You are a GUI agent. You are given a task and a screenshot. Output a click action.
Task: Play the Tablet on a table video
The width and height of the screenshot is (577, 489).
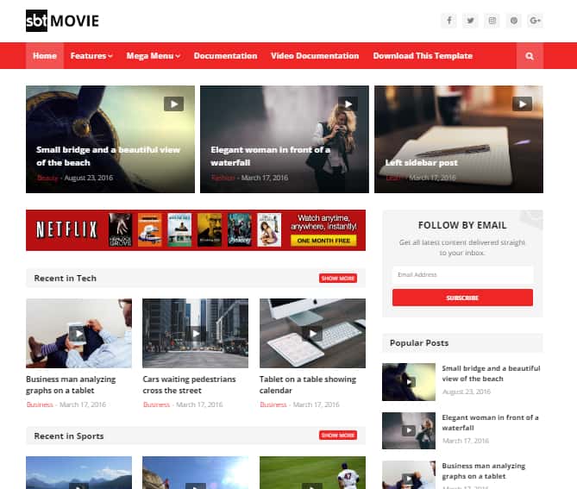312,334
